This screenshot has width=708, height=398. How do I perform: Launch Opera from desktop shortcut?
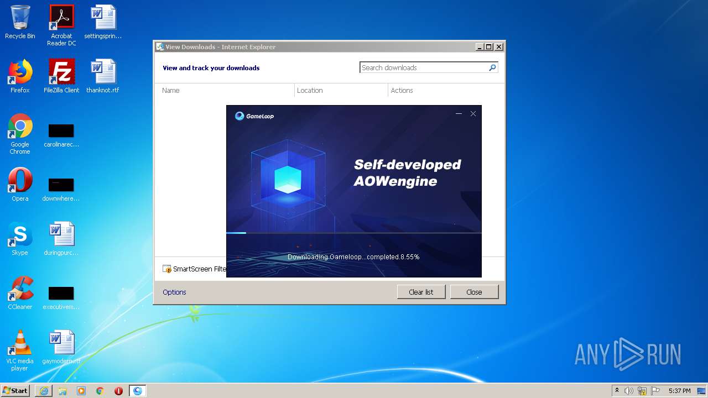tap(20, 185)
